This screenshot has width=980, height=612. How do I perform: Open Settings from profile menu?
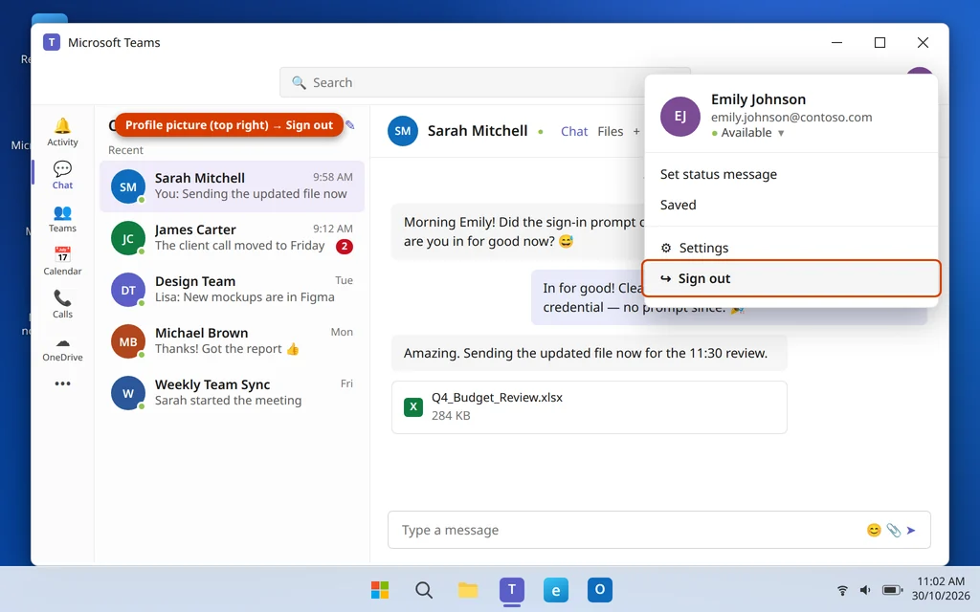coord(791,248)
